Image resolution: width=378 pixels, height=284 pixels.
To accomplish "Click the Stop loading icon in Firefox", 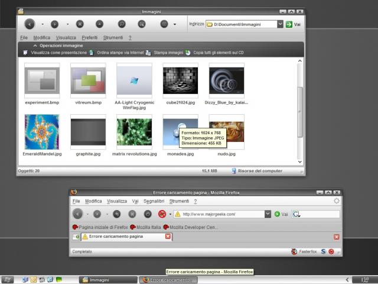I will [132, 214].
